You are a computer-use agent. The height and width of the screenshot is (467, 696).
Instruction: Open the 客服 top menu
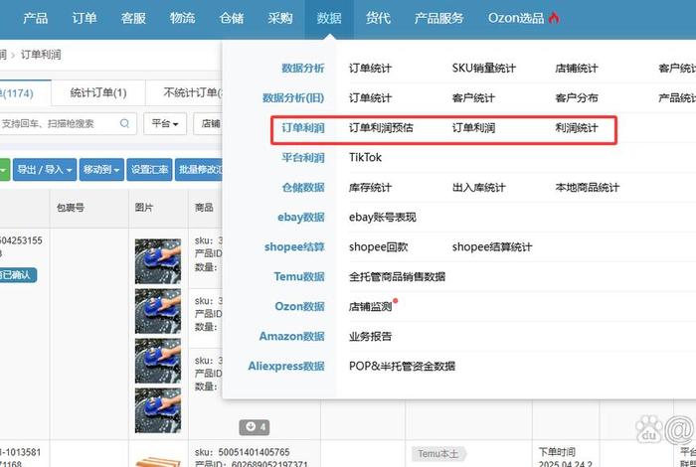133,18
